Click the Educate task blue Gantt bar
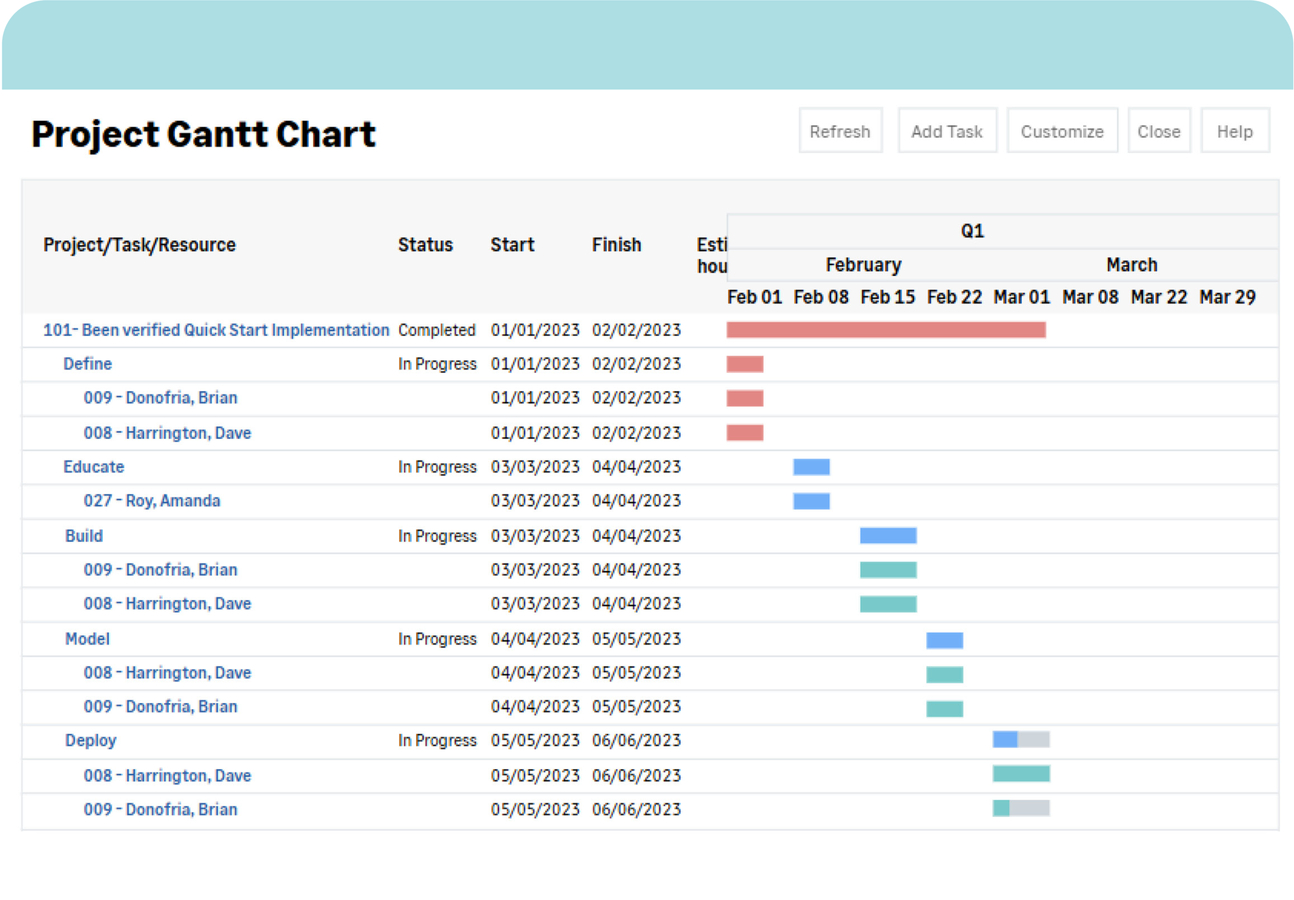Screen dimensions: 1294x900 pyautogui.click(x=811, y=467)
